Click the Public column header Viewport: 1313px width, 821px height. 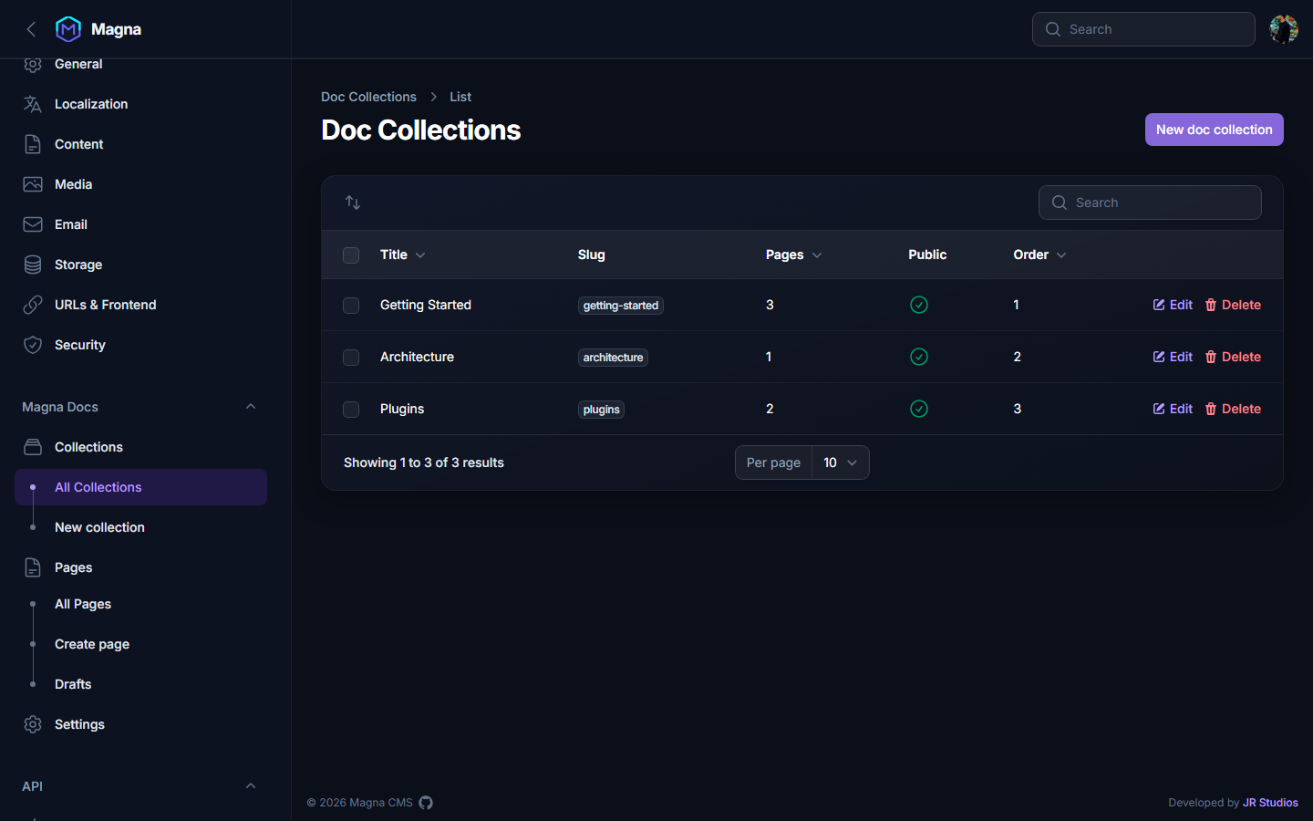pyautogui.click(x=927, y=255)
